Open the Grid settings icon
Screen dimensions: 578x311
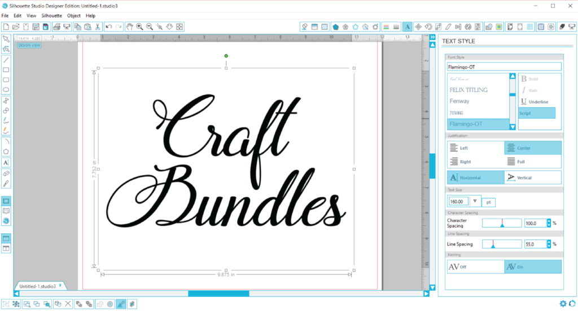click(530, 27)
